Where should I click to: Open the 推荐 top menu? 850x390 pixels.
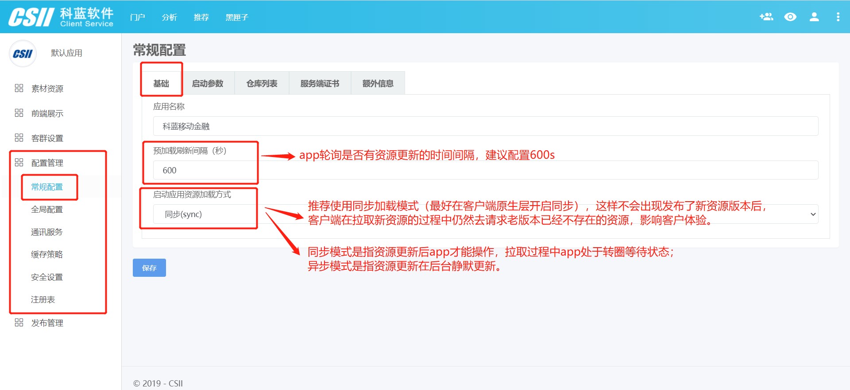(x=201, y=17)
